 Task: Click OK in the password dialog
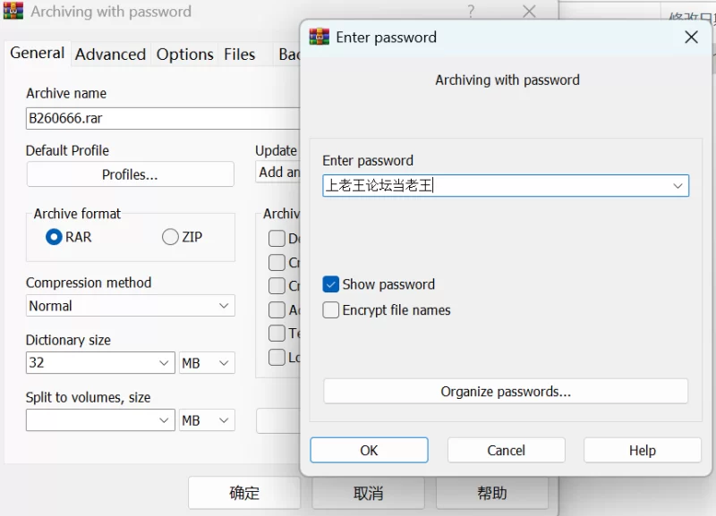[x=369, y=451]
